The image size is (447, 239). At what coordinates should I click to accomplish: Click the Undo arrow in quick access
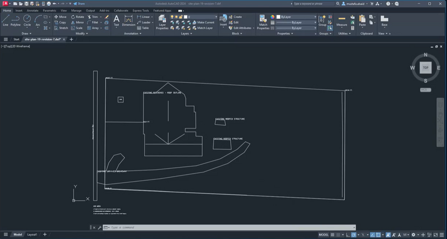[x=54, y=4]
